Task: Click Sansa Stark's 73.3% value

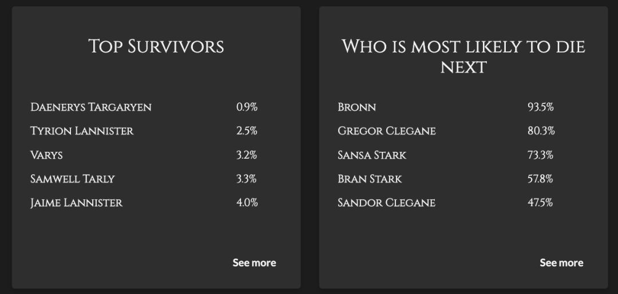Action: [540, 155]
